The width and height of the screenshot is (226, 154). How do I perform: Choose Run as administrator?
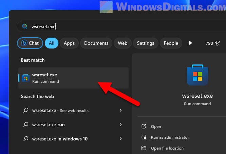pos(170,137)
